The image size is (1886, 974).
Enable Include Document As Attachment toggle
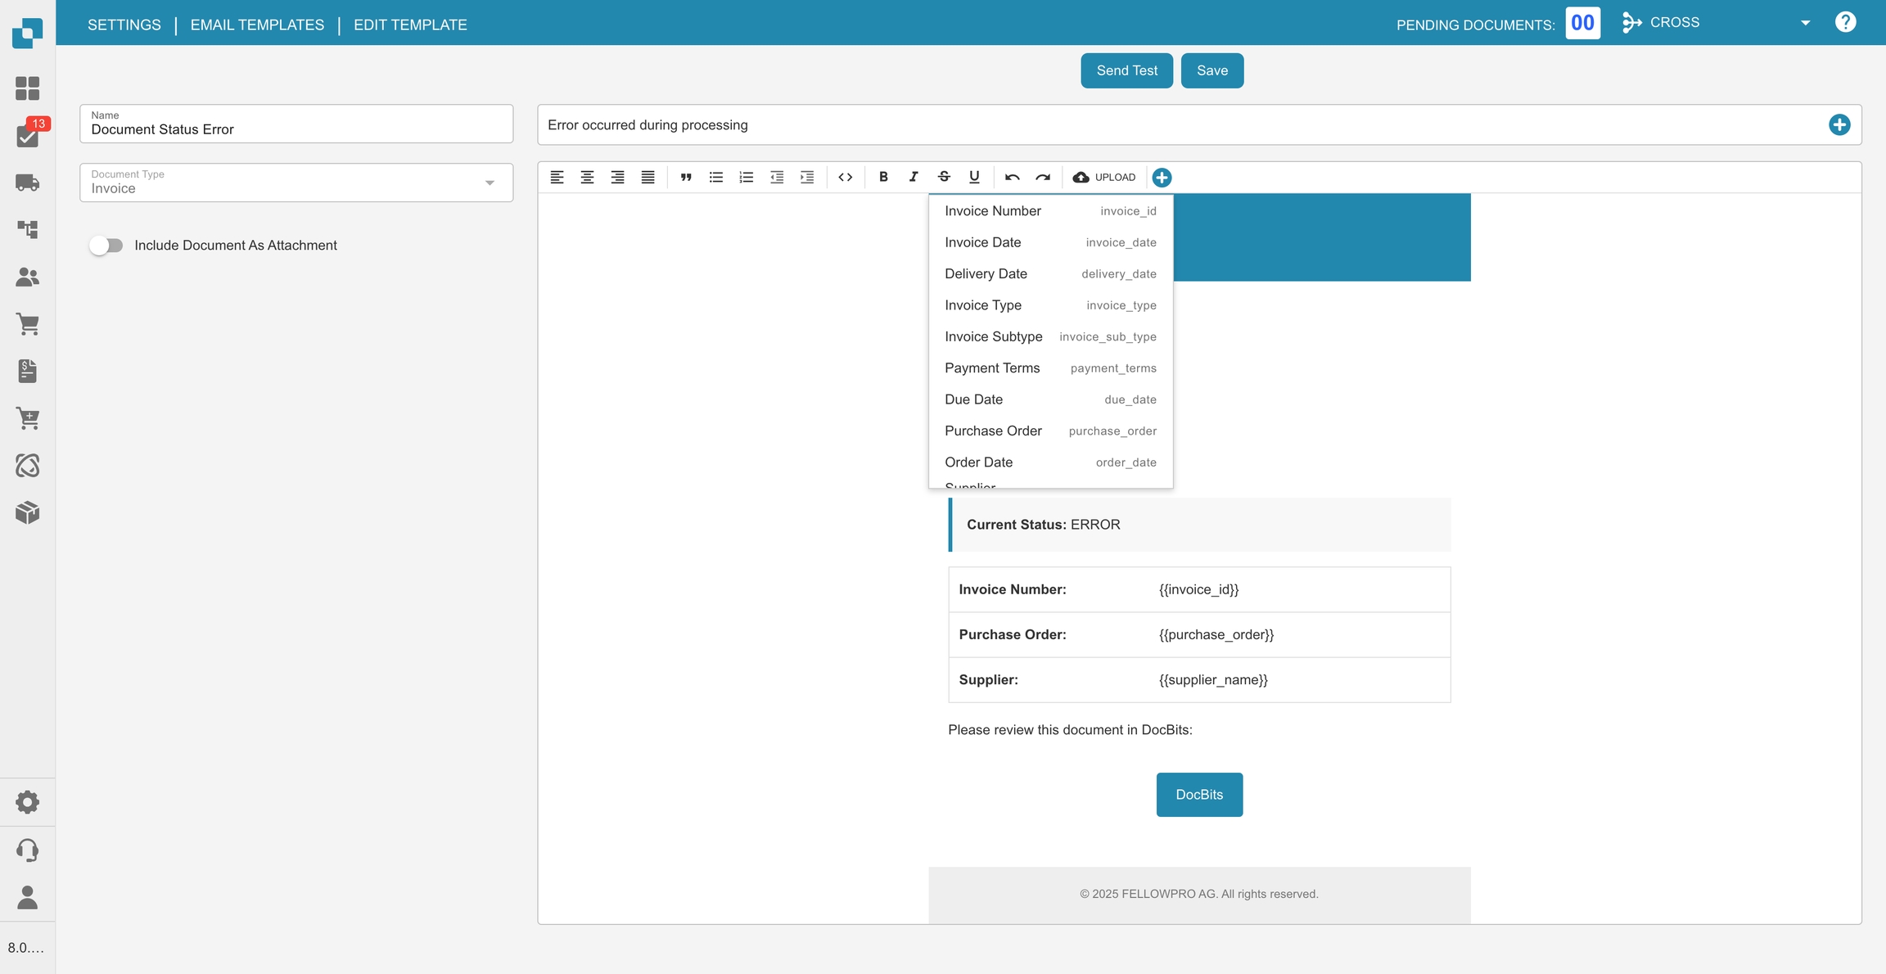coord(106,246)
